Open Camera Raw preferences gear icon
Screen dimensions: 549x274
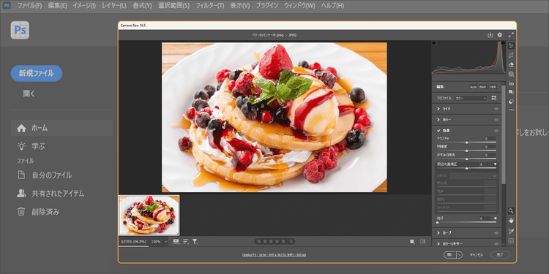tap(500, 35)
